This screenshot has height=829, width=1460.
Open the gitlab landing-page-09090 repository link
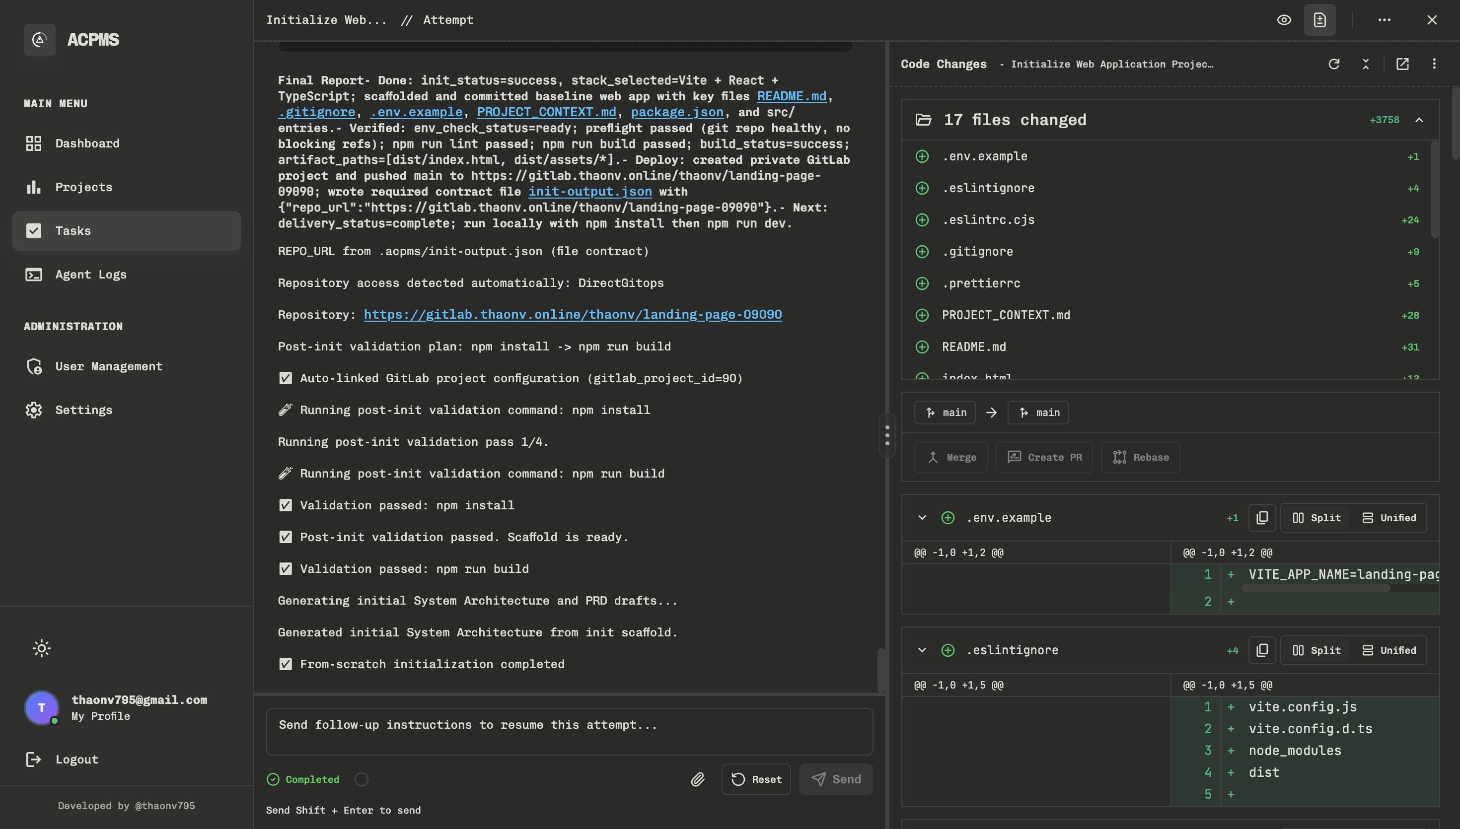[x=572, y=314]
